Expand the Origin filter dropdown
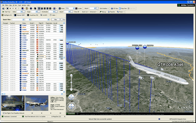 click(36, 12)
